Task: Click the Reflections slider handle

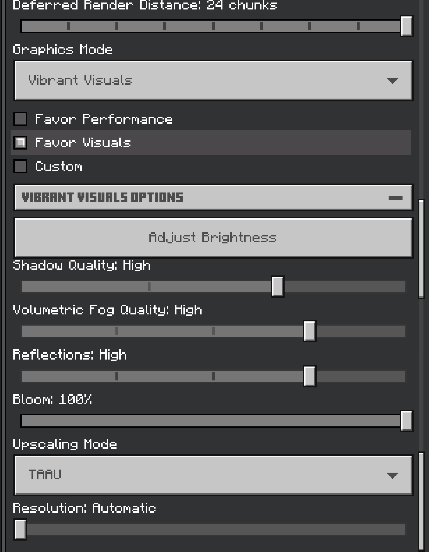Action: pyautogui.click(x=309, y=376)
